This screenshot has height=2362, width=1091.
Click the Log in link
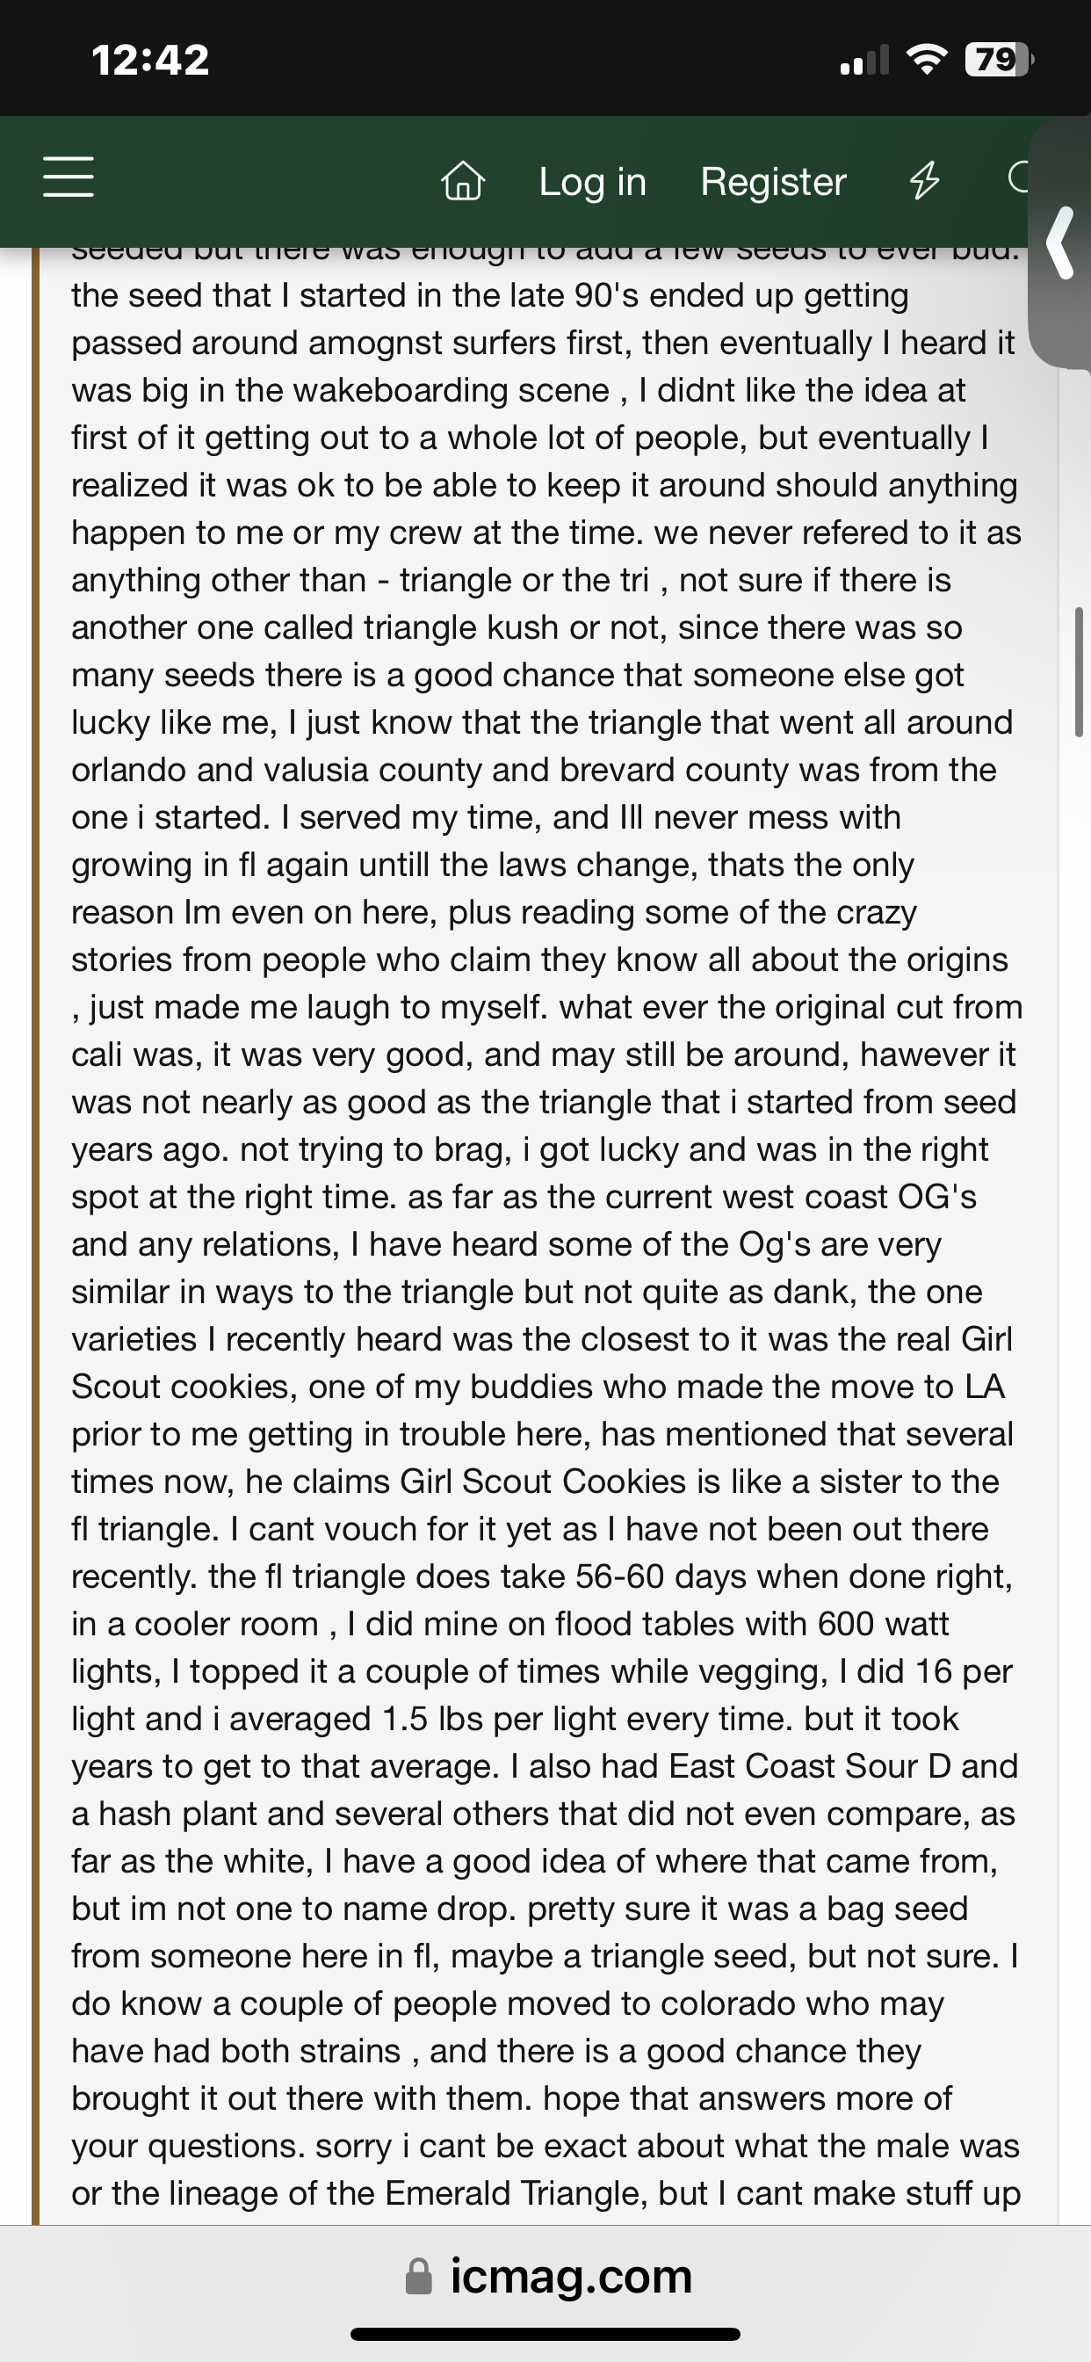[592, 182]
